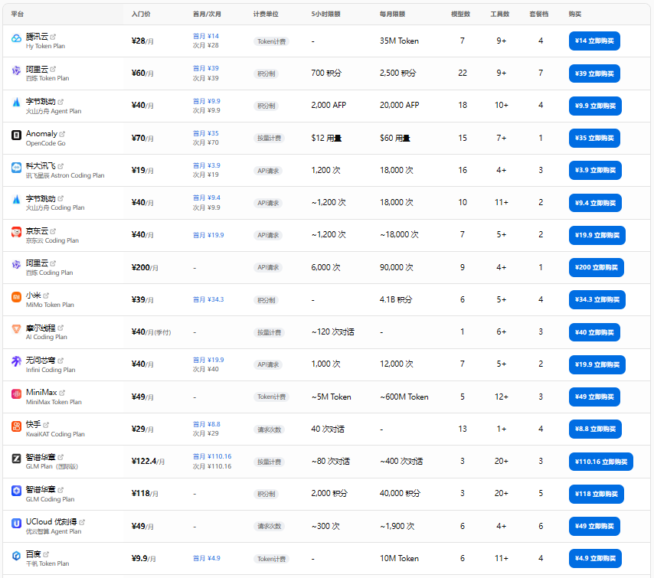The width and height of the screenshot is (654, 578).
Task: Buy 腾讯云 plan with ¥14 立即购买 button
Action: click(x=594, y=41)
